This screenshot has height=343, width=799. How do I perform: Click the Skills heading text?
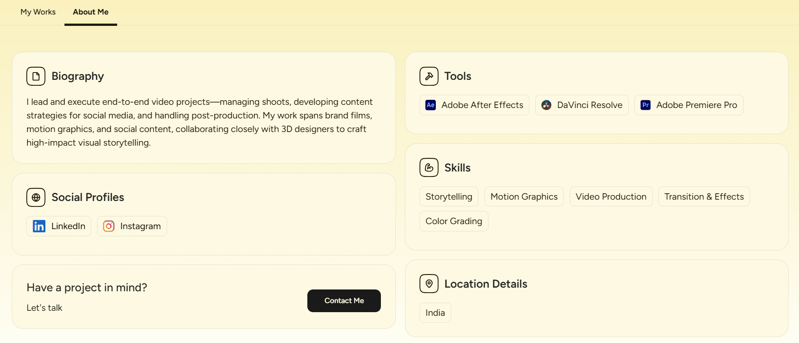457,167
